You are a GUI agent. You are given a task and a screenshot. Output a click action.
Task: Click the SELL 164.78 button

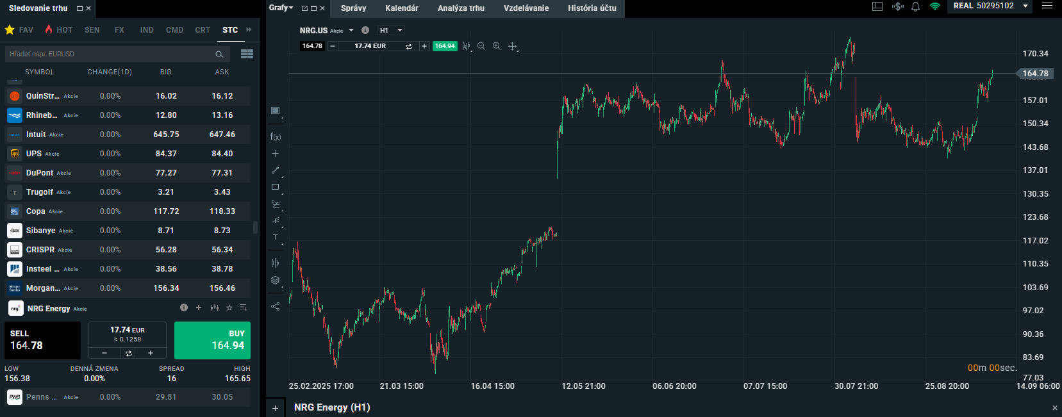[x=42, y=340]
